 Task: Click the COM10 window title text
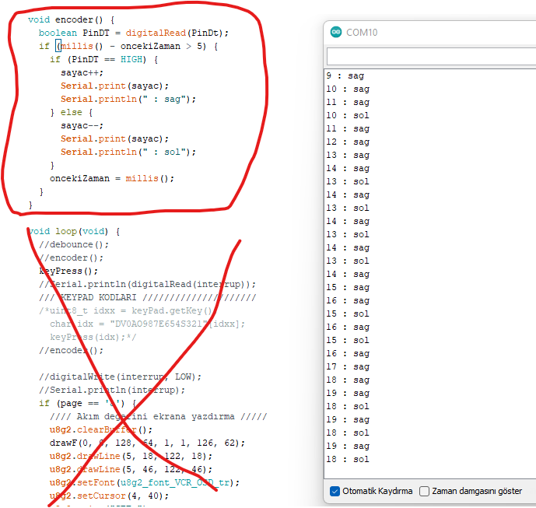tap(362, 33)
